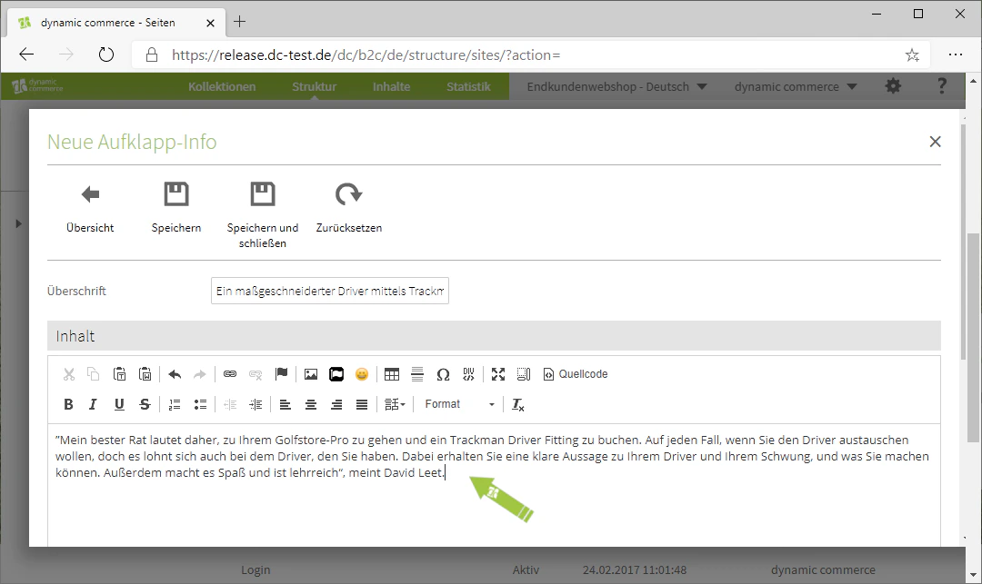Image resolution: width=982 pixels, height=584 pixels.
Task: Click the Unlink icon
Action: coord(256,374)
